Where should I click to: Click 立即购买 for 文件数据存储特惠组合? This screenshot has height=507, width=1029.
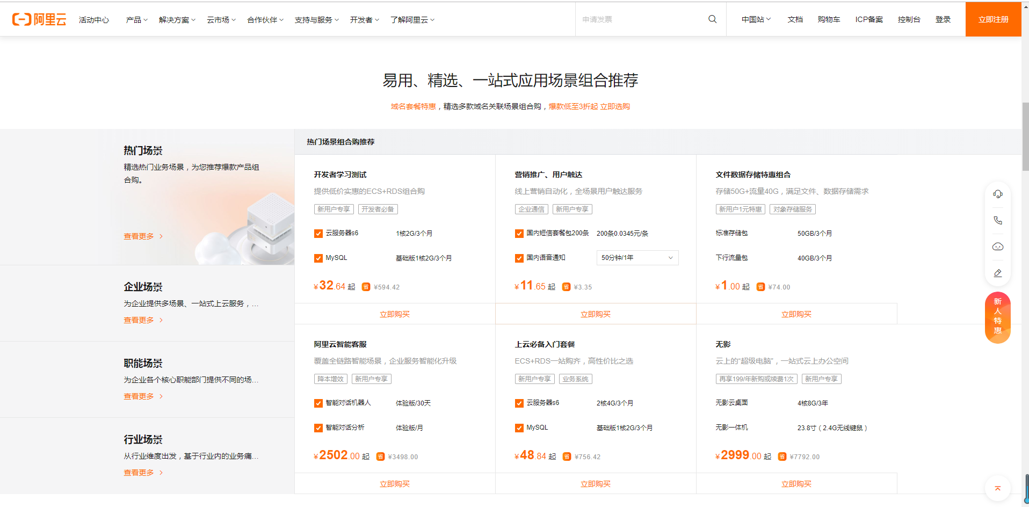click(796, 314)
